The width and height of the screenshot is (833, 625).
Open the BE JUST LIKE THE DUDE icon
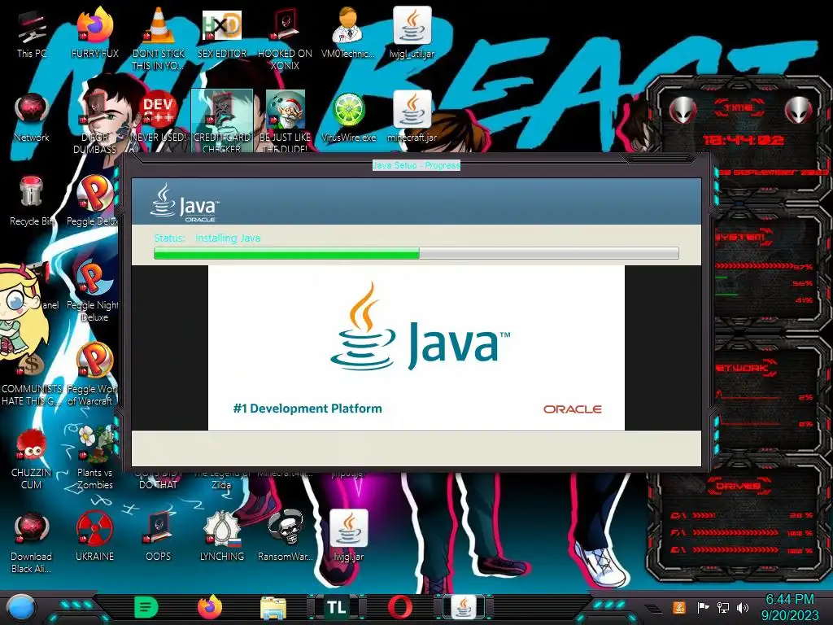point(285,121)
